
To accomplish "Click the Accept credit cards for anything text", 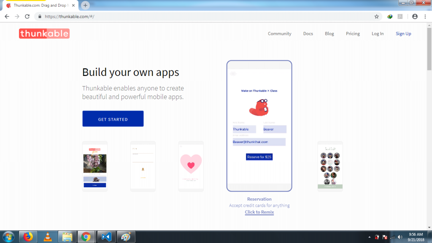I will point(259,205).
